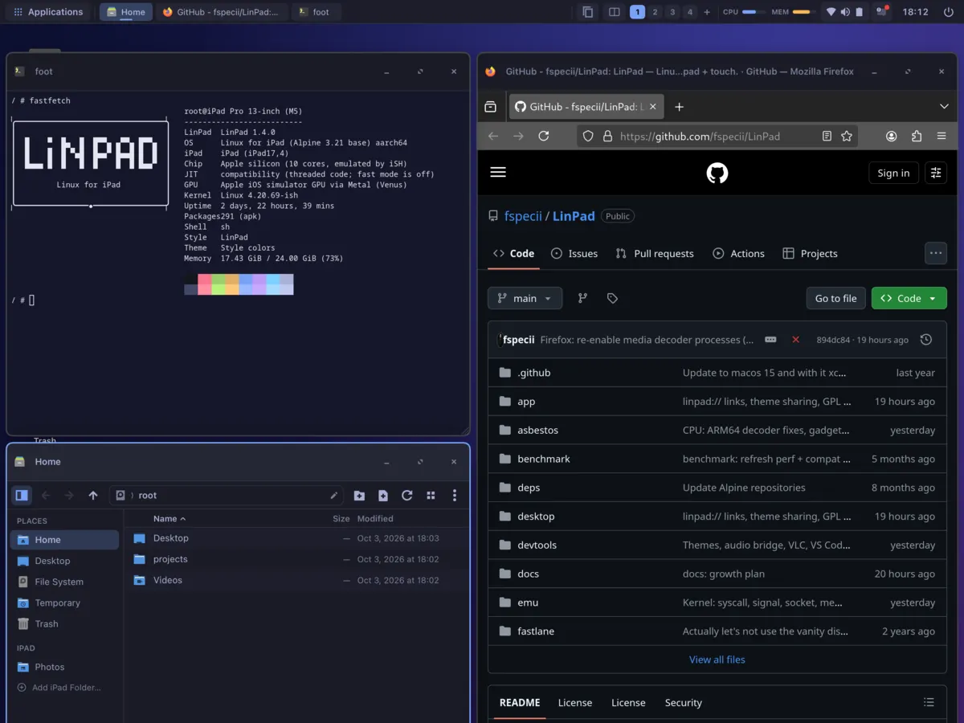Open the volume speaker icon in panel
964x723 pixels.
coord(845,12)
